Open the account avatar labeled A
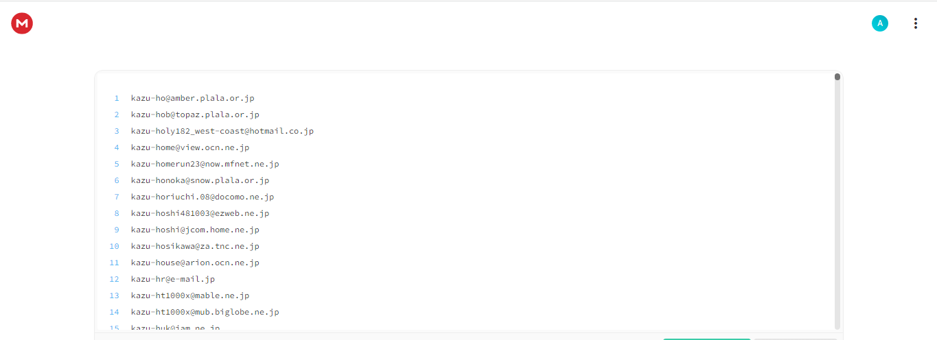The width and height of the screenshot is (937, 340). pyautogui.click(x=880, y=23)
